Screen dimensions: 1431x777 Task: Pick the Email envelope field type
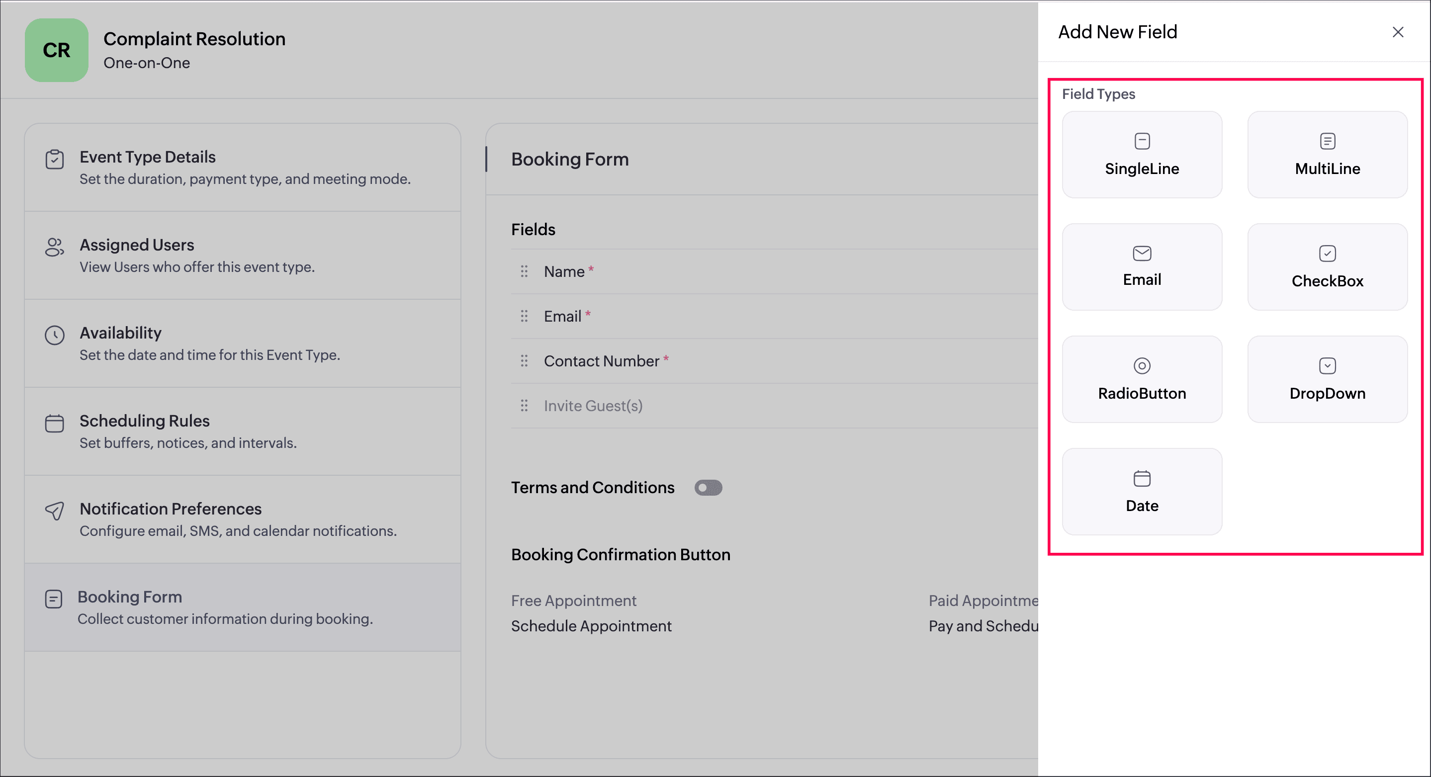tap(1142, 266)
